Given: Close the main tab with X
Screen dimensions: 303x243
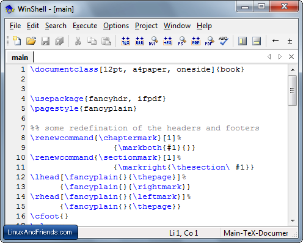Looking at the screenshot, I should [291, 56].
